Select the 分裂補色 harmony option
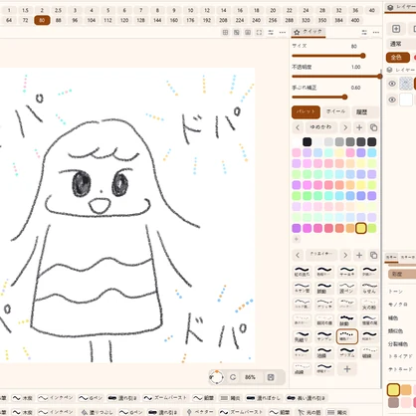The height and width of the screenshot is (416, 416). [x=398, y=344]
